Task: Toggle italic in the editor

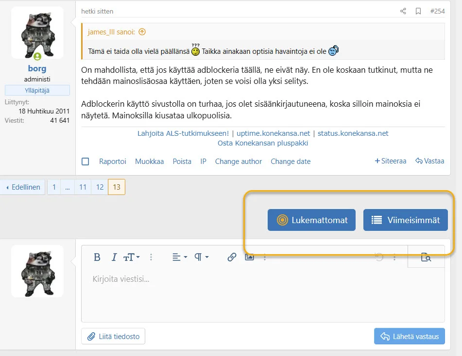Action: (114, 257)
